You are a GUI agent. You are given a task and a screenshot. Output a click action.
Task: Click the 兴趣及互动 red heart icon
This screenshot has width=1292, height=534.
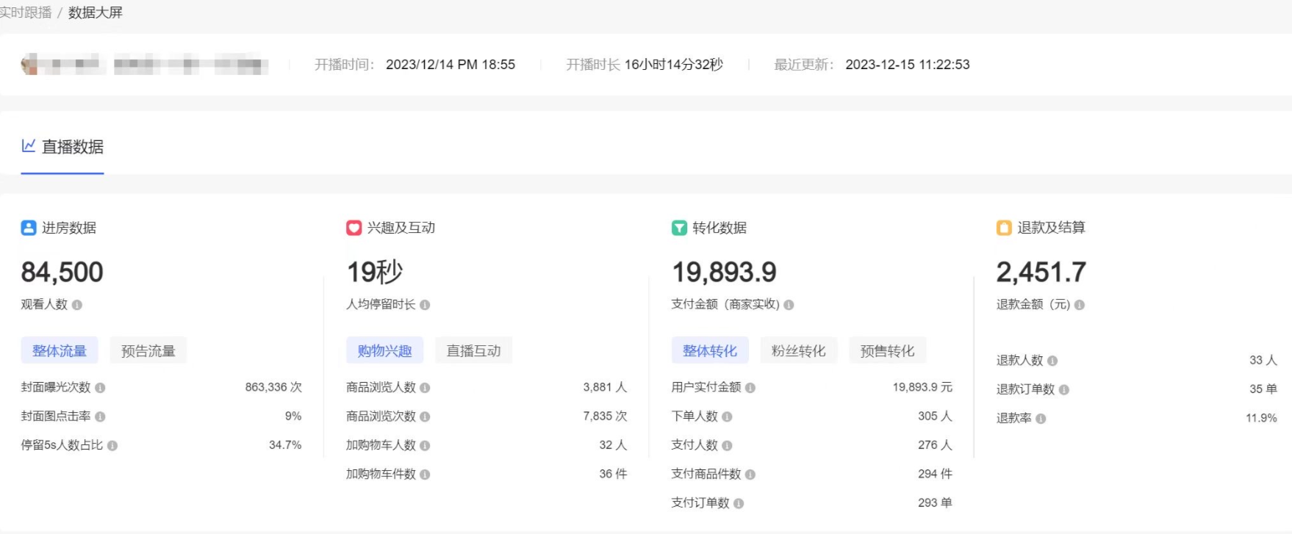point(354,228)
